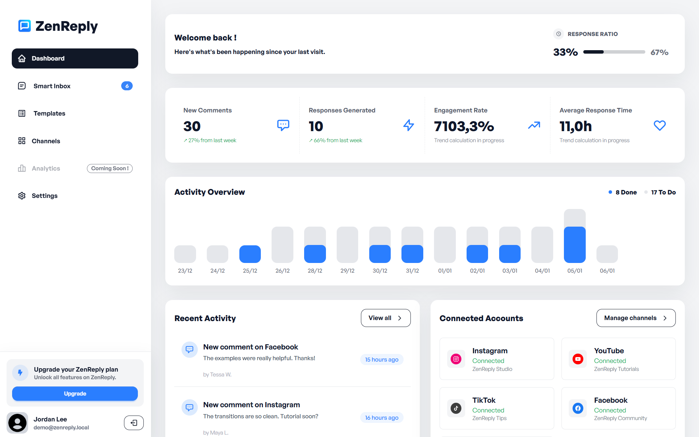699x437 pixels.
Task: Open the Settings menu entry
Action: pyautogui.click(x=45, y=195)
